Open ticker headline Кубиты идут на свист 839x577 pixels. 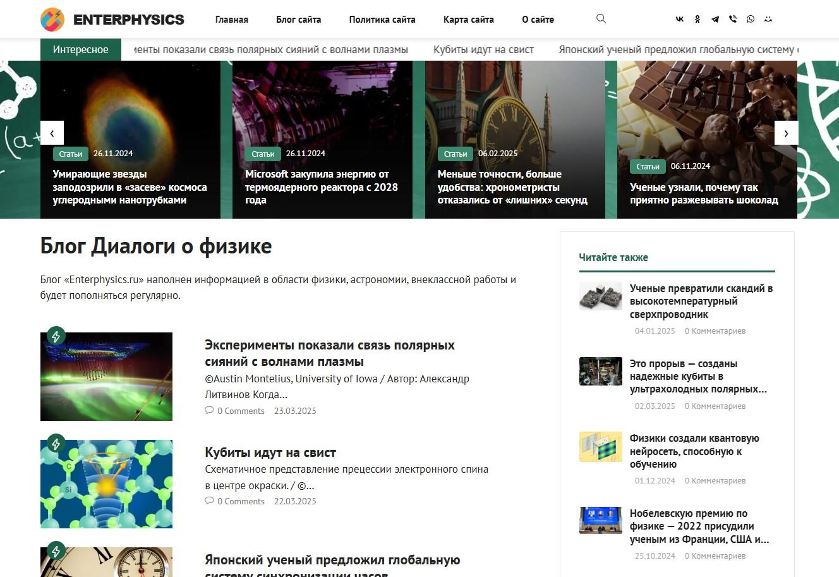(x=483, y=49)
